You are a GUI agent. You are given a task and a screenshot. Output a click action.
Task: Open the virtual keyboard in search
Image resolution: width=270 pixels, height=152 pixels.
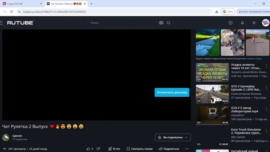tap(161, 23)
